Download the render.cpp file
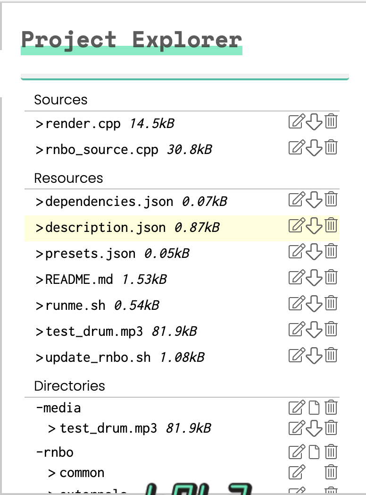The height and width of the screenshot is (495, 366). point(314,122)
